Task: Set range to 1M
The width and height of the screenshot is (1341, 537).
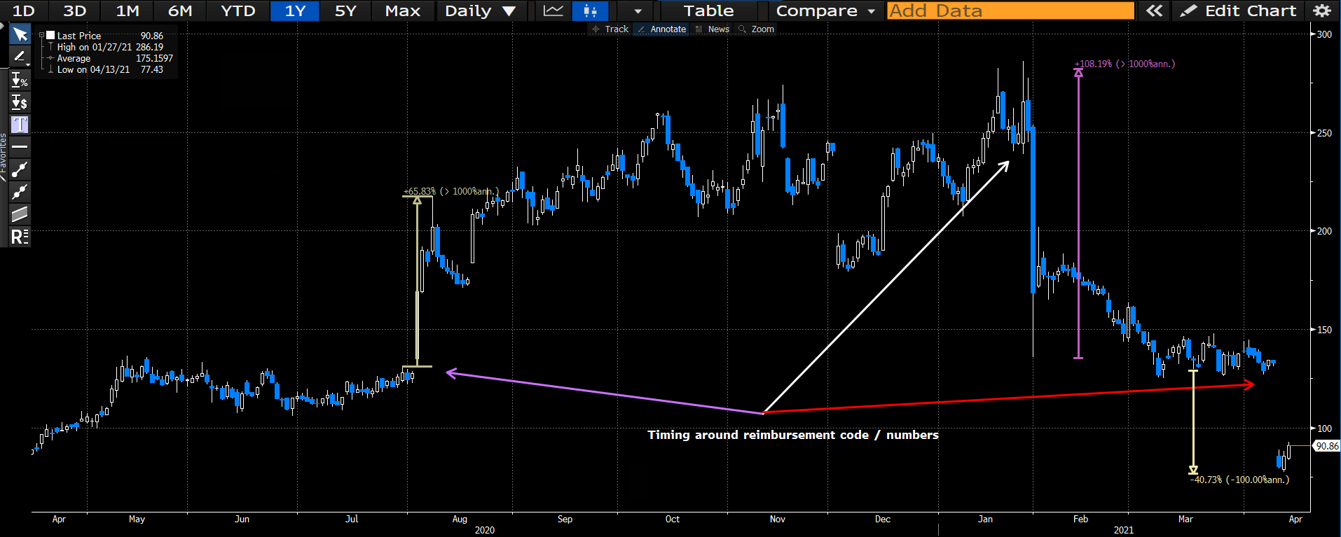Action: (x=128, y=11)
